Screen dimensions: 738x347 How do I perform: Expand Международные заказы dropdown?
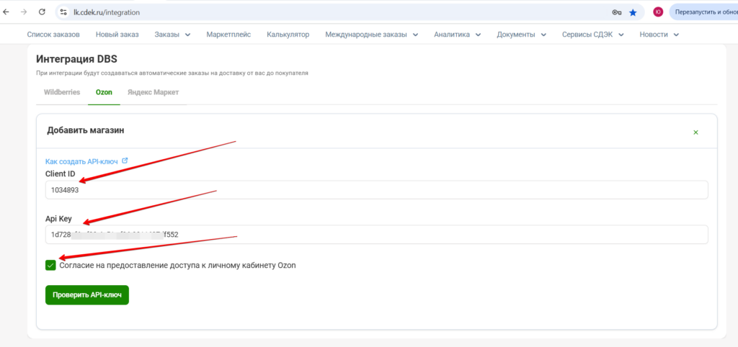(372, 35)
